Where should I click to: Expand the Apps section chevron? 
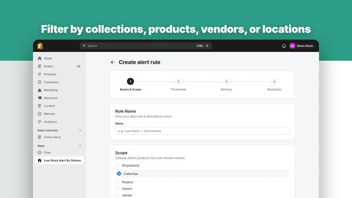pos(80,146)
